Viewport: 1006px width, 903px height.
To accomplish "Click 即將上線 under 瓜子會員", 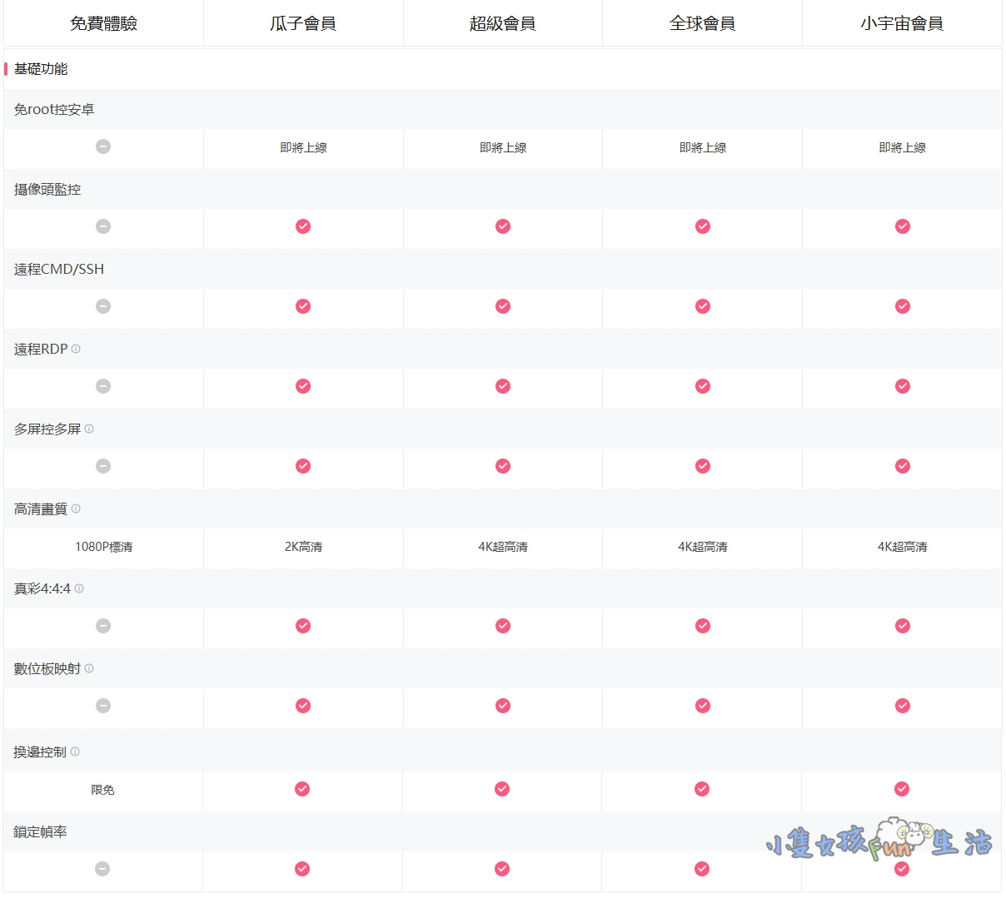I will 303,148.
